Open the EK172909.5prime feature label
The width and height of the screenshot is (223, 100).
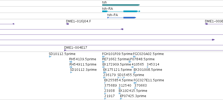[117, 64]
